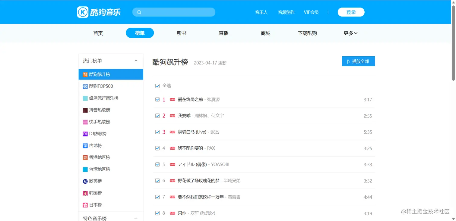Image resolution: width=456 pixels, height=221 pixels.
Task: Open the 欧美榜 chart icon
Action: tap(85, 181)
